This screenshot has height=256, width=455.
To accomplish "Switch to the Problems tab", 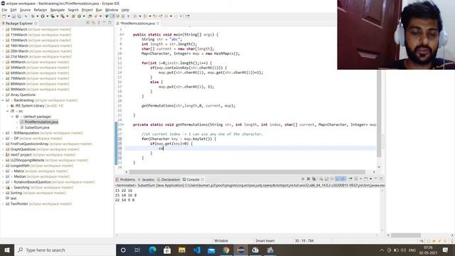I will (x=125, y=179).
